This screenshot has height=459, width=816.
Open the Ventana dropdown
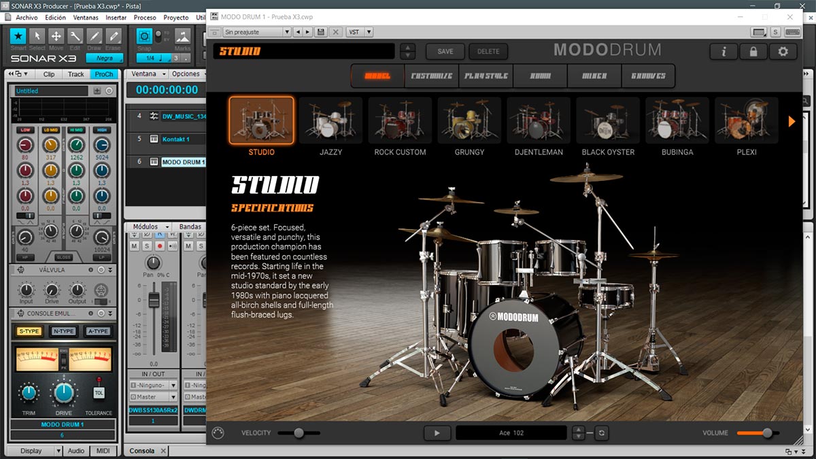148,73
